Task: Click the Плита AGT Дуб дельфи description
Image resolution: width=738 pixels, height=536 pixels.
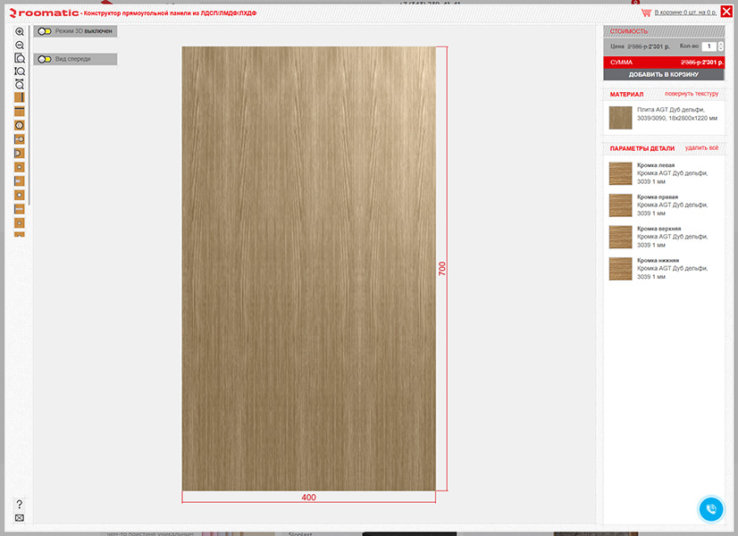Action: (677, 113)
